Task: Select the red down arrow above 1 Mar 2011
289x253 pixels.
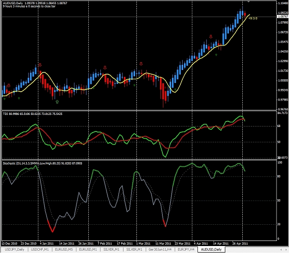Action: (x=141, y=64)
